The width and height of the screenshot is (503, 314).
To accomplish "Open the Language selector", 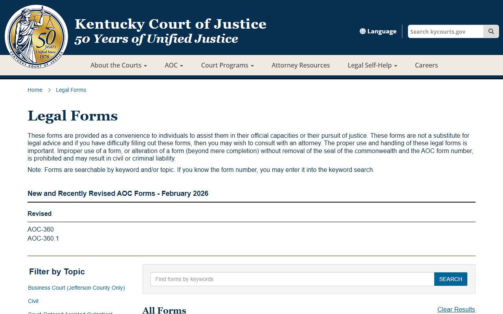I will (378, 31).
